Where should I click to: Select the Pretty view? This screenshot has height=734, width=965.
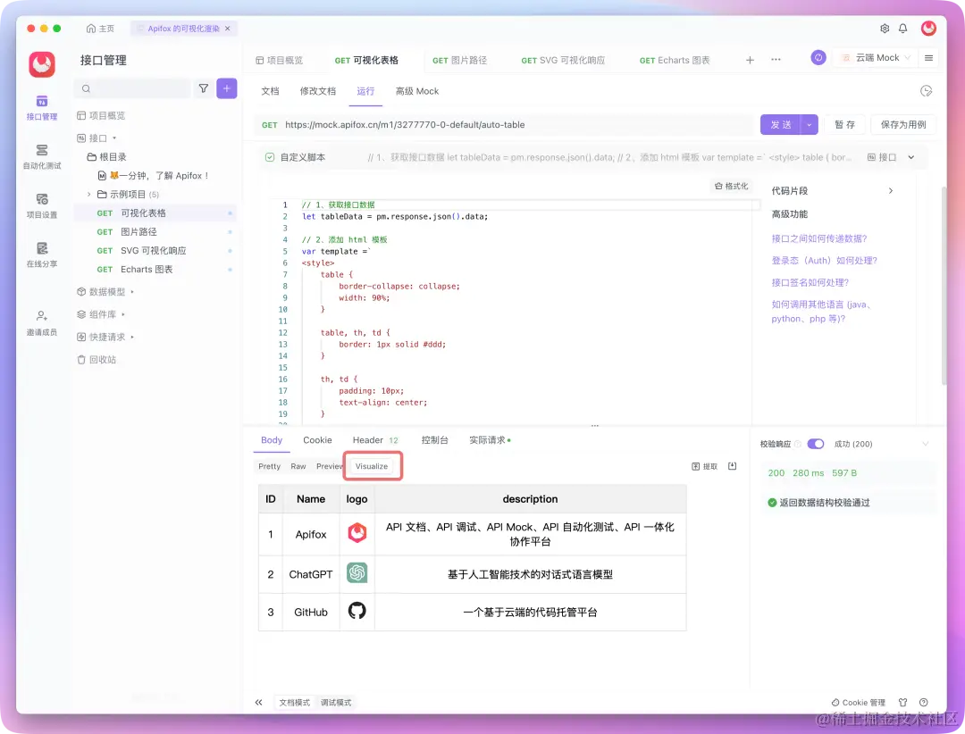point(270,466)
